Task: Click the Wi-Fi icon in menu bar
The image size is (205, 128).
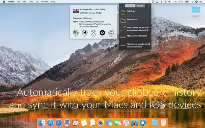Action: point(165,2)
